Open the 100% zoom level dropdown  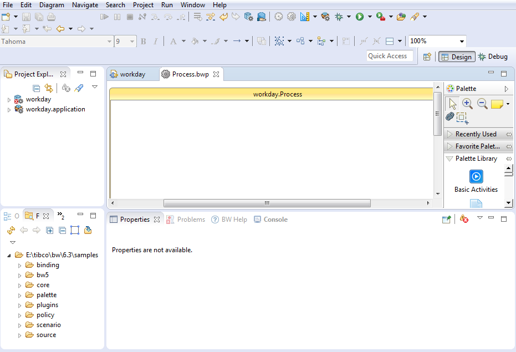(462, 42)
